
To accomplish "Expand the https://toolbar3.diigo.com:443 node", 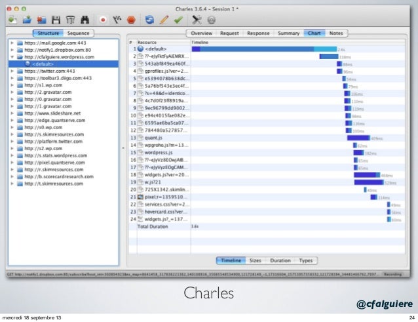I will click(x=12, y=78).
